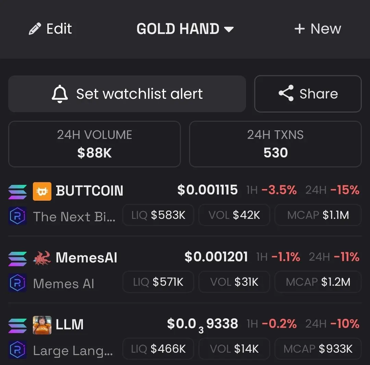Open the LLM token avatar thumbnail
The height and width of the screenshot is (365, 370).
[42, 325]
